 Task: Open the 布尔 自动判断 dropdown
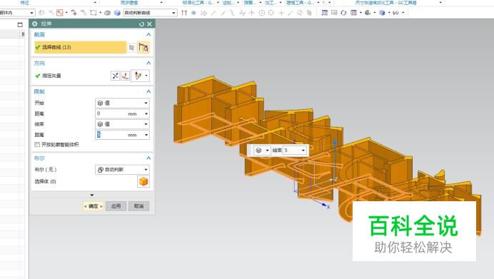pyautogui.click(x=122, y=170)
